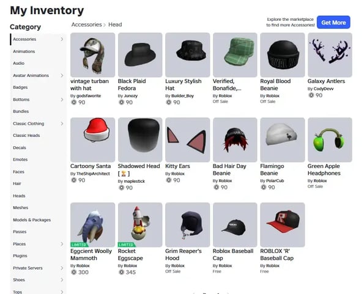This screenshot has width=364, height=294.
Task: Open the ROBLOX 'R' Baseball Cap image
Action: coord(282,225)
